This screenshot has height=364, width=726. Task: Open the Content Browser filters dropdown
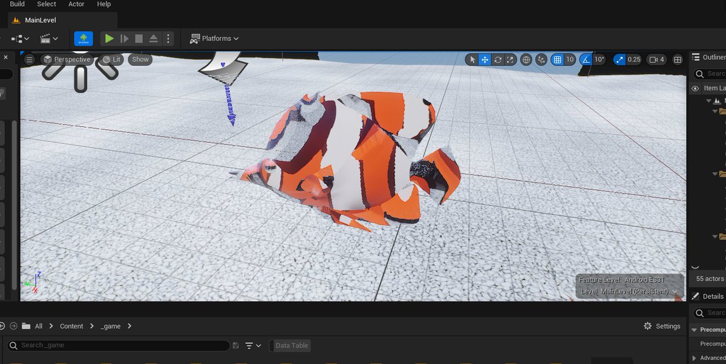click(x=253, y=345)
